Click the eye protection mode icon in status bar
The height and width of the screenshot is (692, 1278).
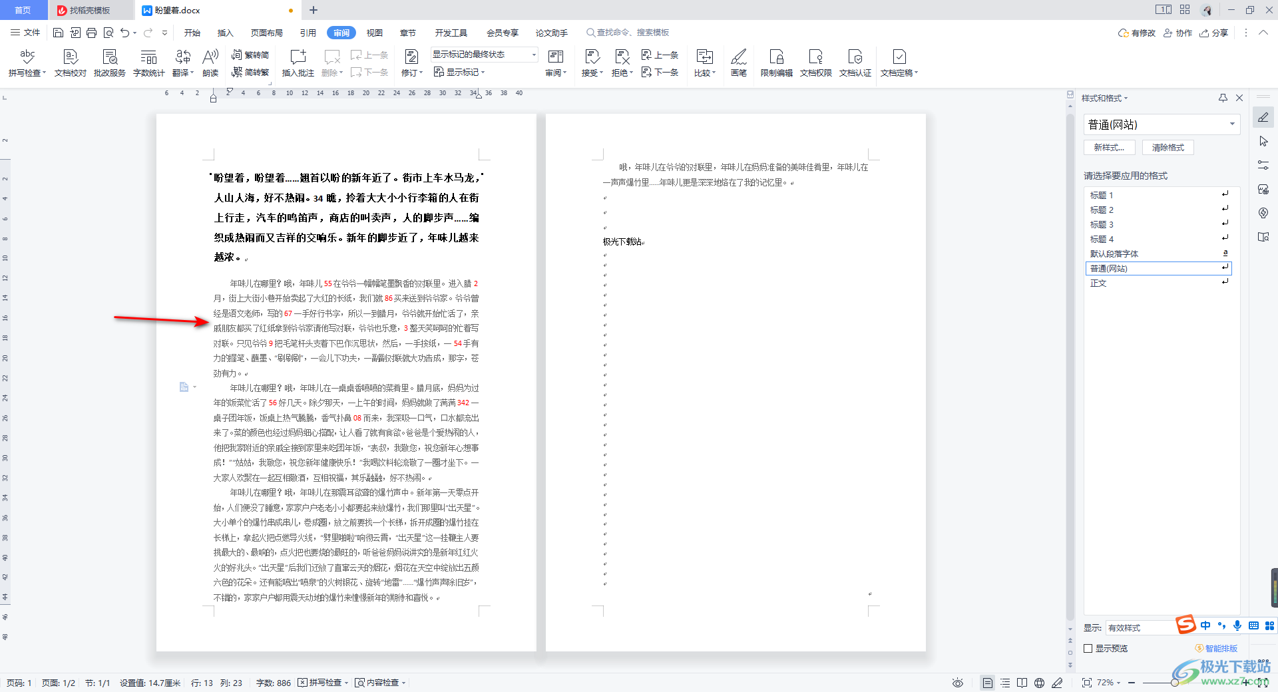pyautogui.click(x=958, y=683)
